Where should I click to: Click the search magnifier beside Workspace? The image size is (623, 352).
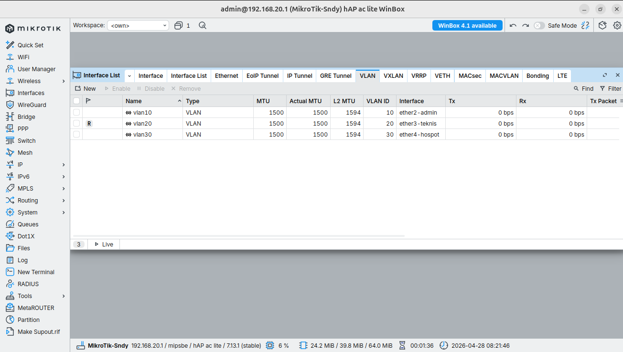coord(203,25)
